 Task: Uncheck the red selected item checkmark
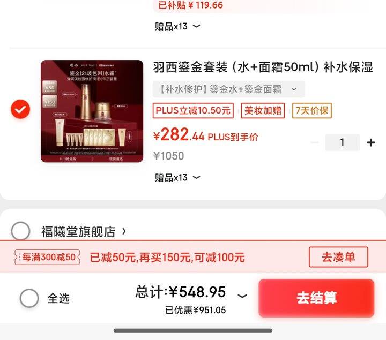(20, 109)
